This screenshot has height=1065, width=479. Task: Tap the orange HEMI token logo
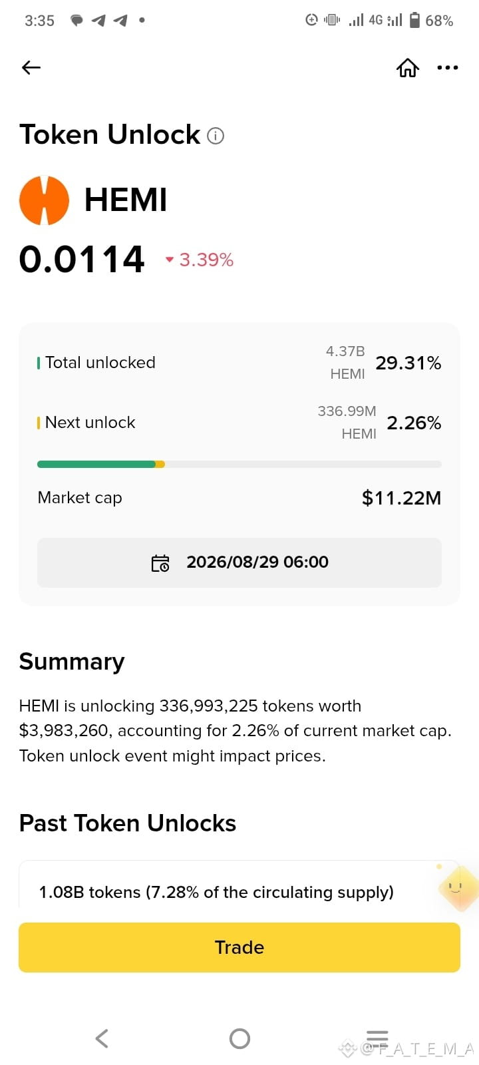tap(44, 200)
